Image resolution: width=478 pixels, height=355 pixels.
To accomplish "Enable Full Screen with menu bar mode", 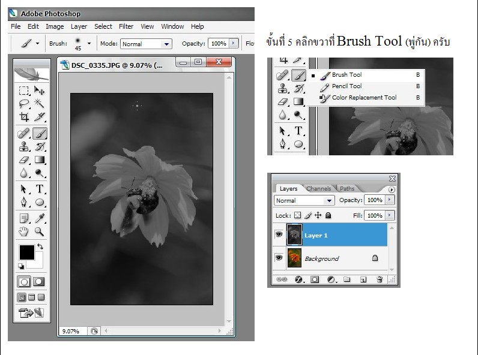I will 31,297.
